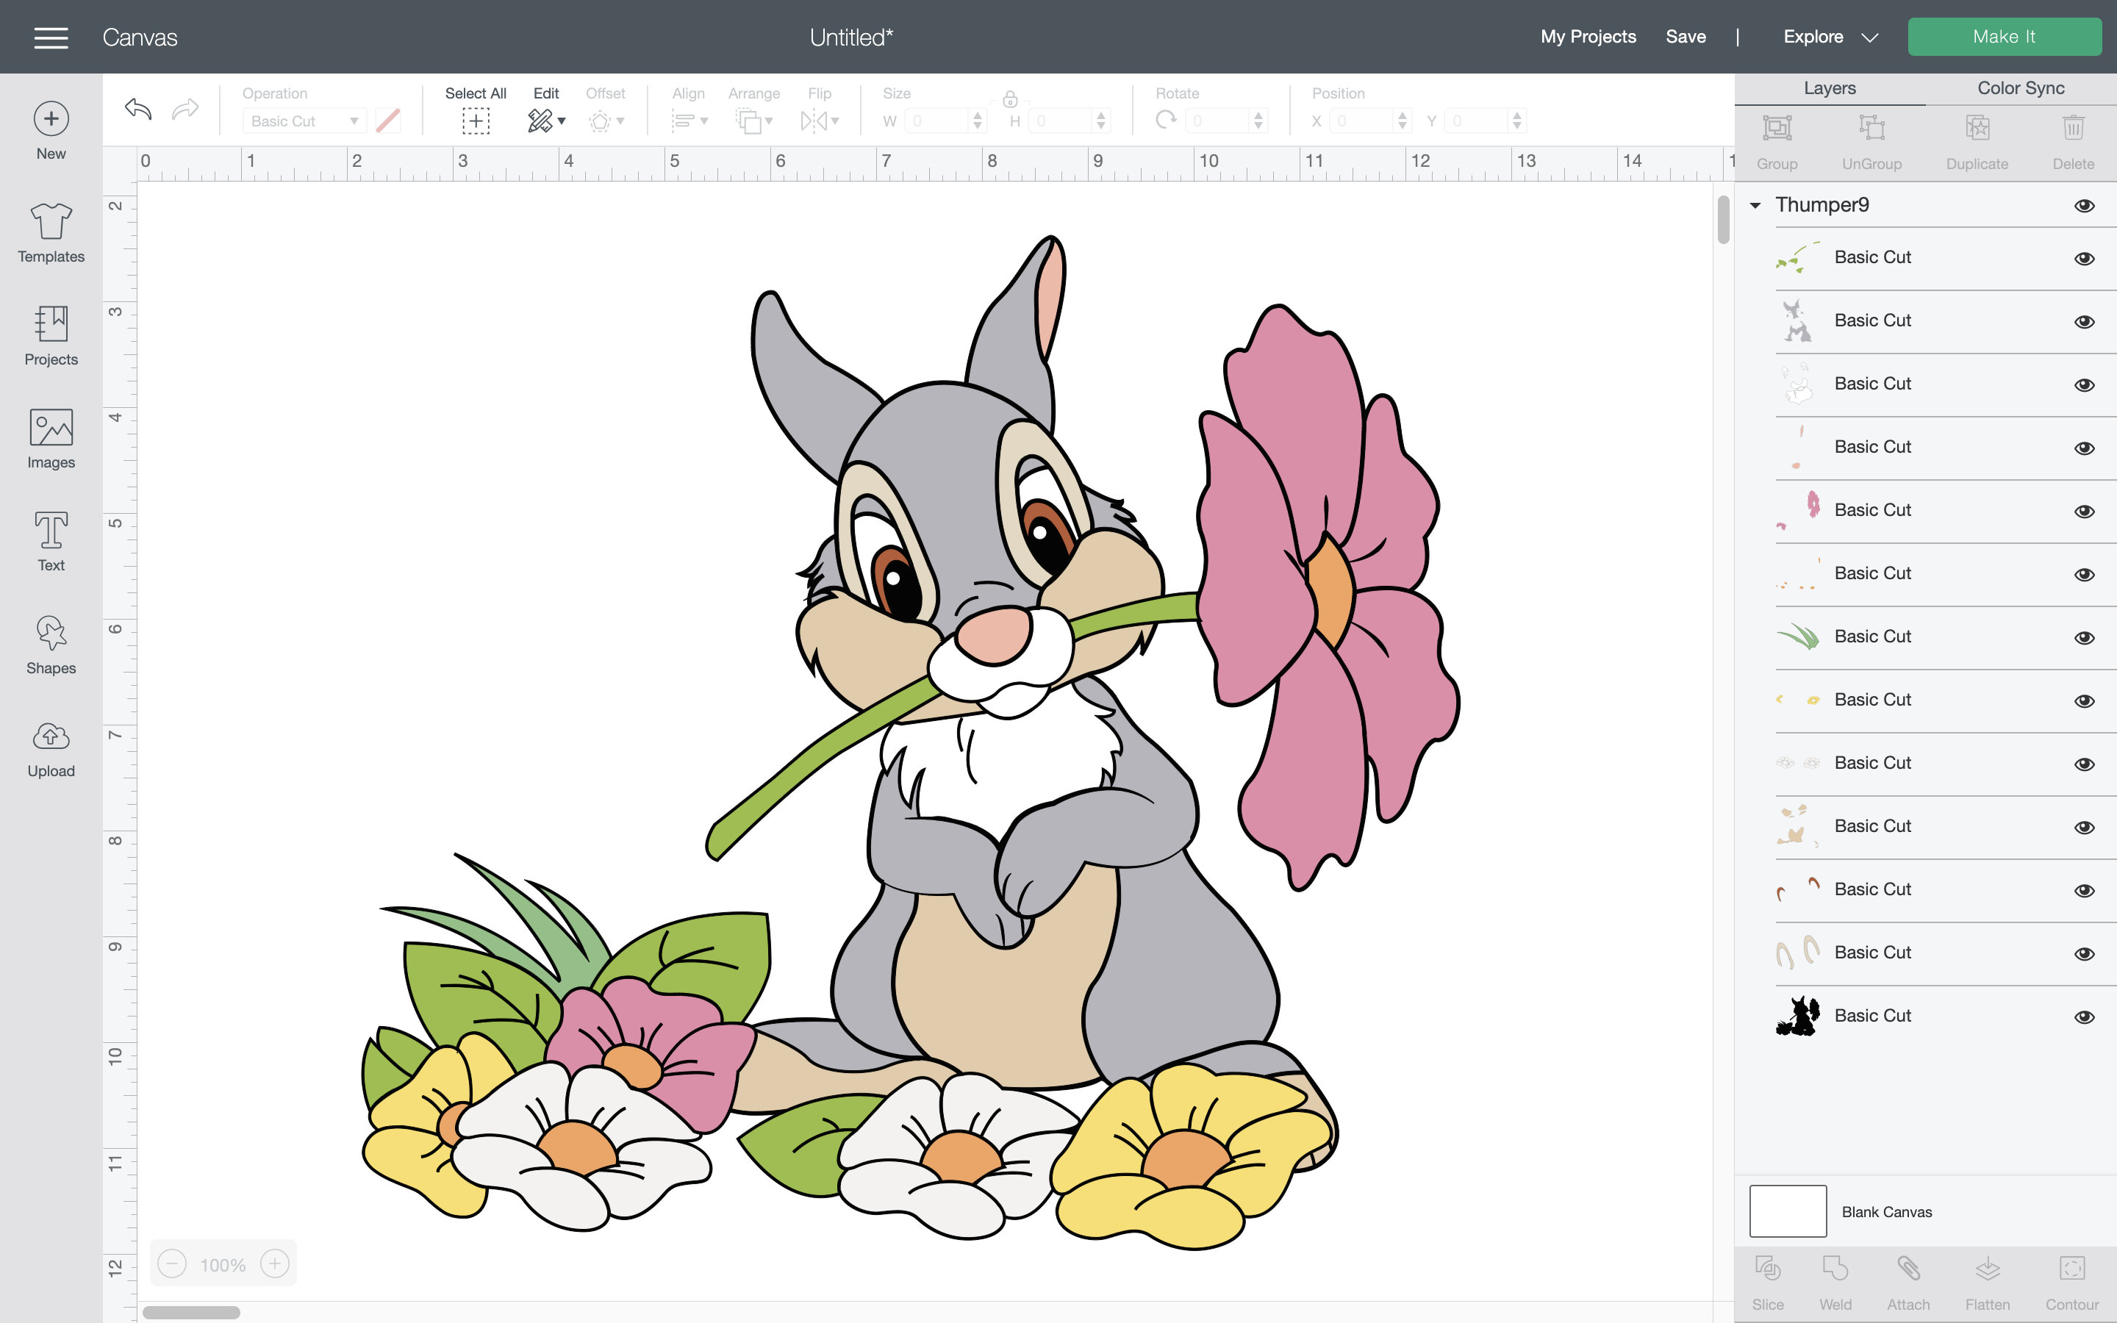Open My Projects from the top bar
The height and width of the screenshot is (1323, 2117).
coord(1588,37)
